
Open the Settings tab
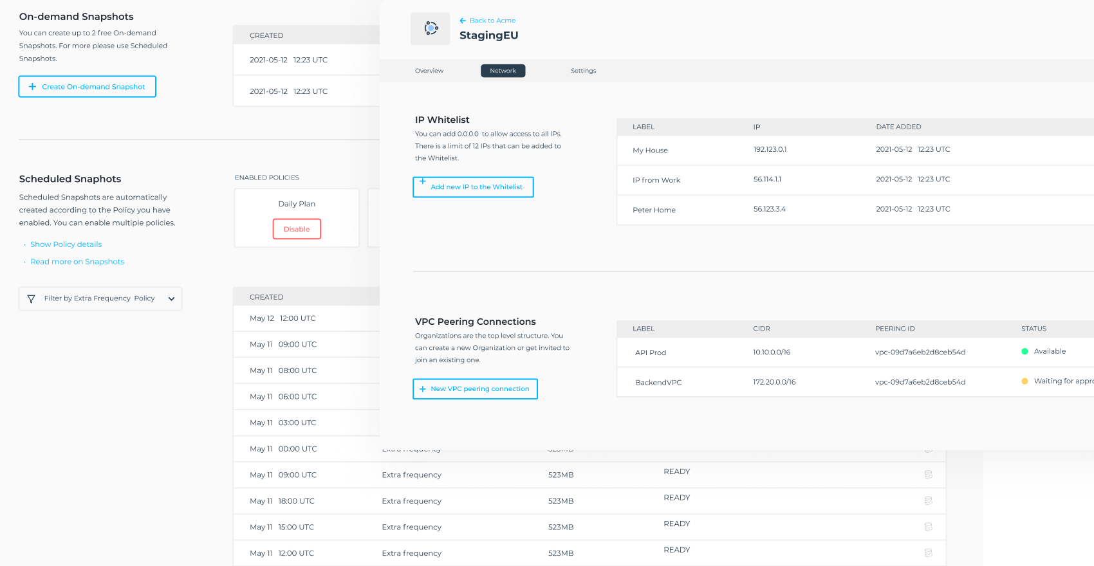point(583,71)
